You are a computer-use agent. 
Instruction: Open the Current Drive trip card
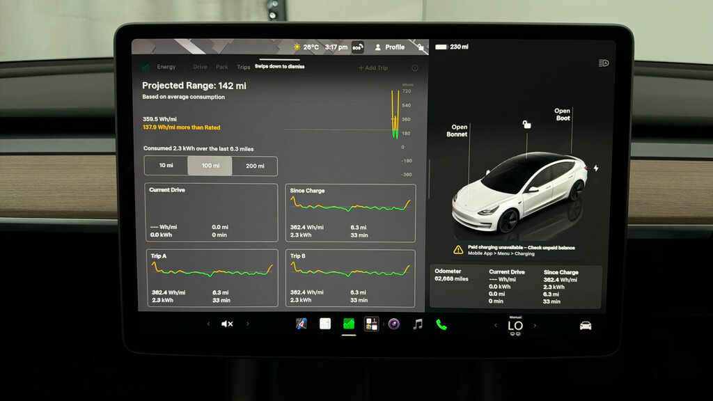212,212
